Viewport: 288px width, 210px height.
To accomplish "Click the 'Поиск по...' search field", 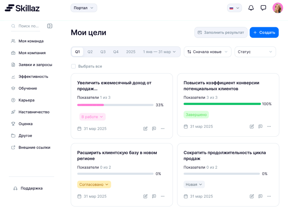I will pos(26,26).
